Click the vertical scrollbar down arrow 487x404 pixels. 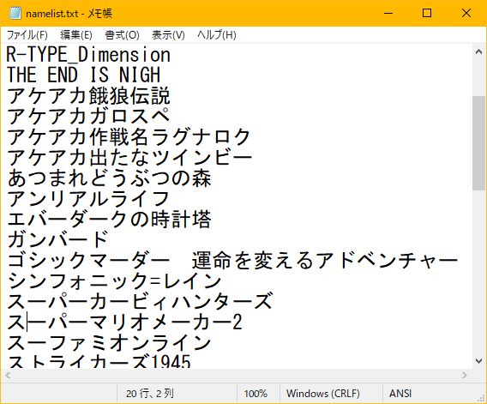pos(479,361)
